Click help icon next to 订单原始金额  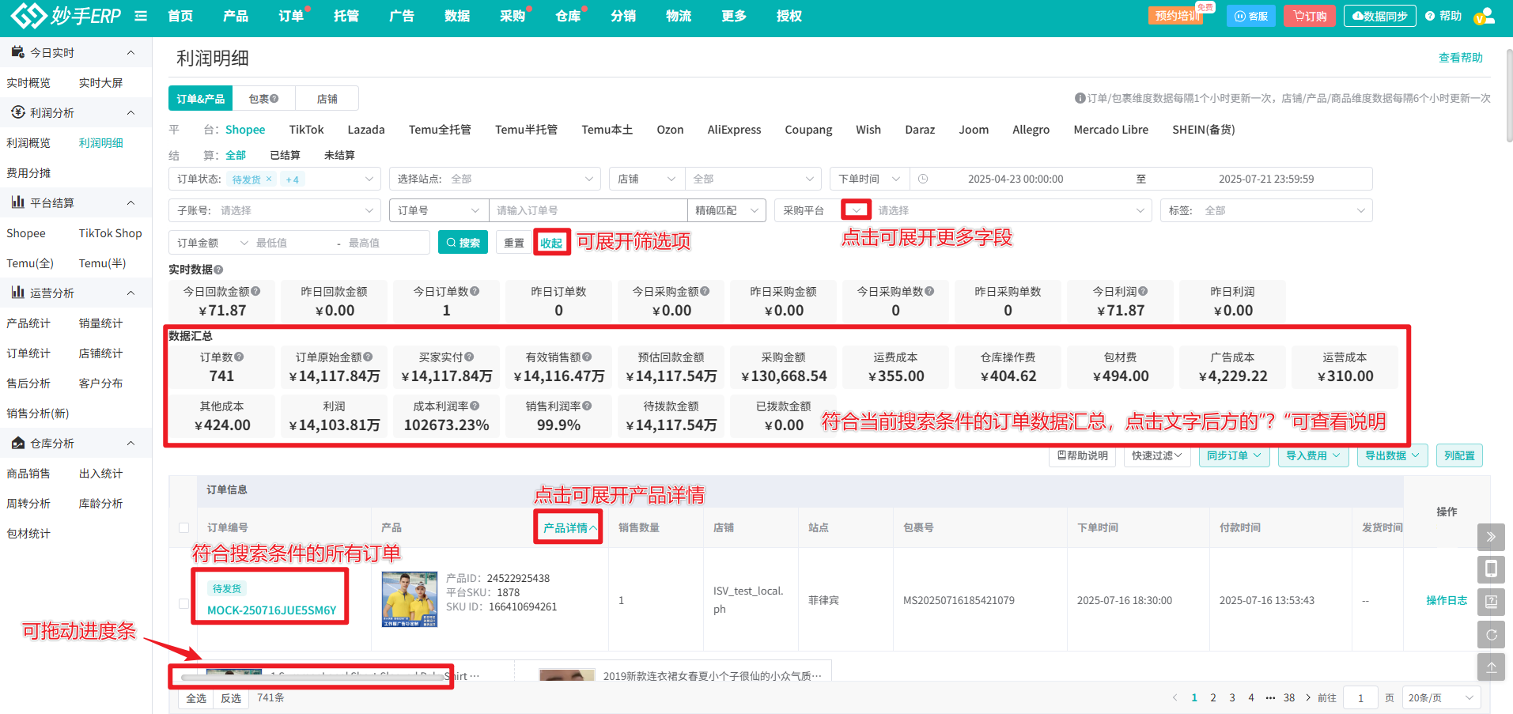pyautogui.click(x=368, y=357)
